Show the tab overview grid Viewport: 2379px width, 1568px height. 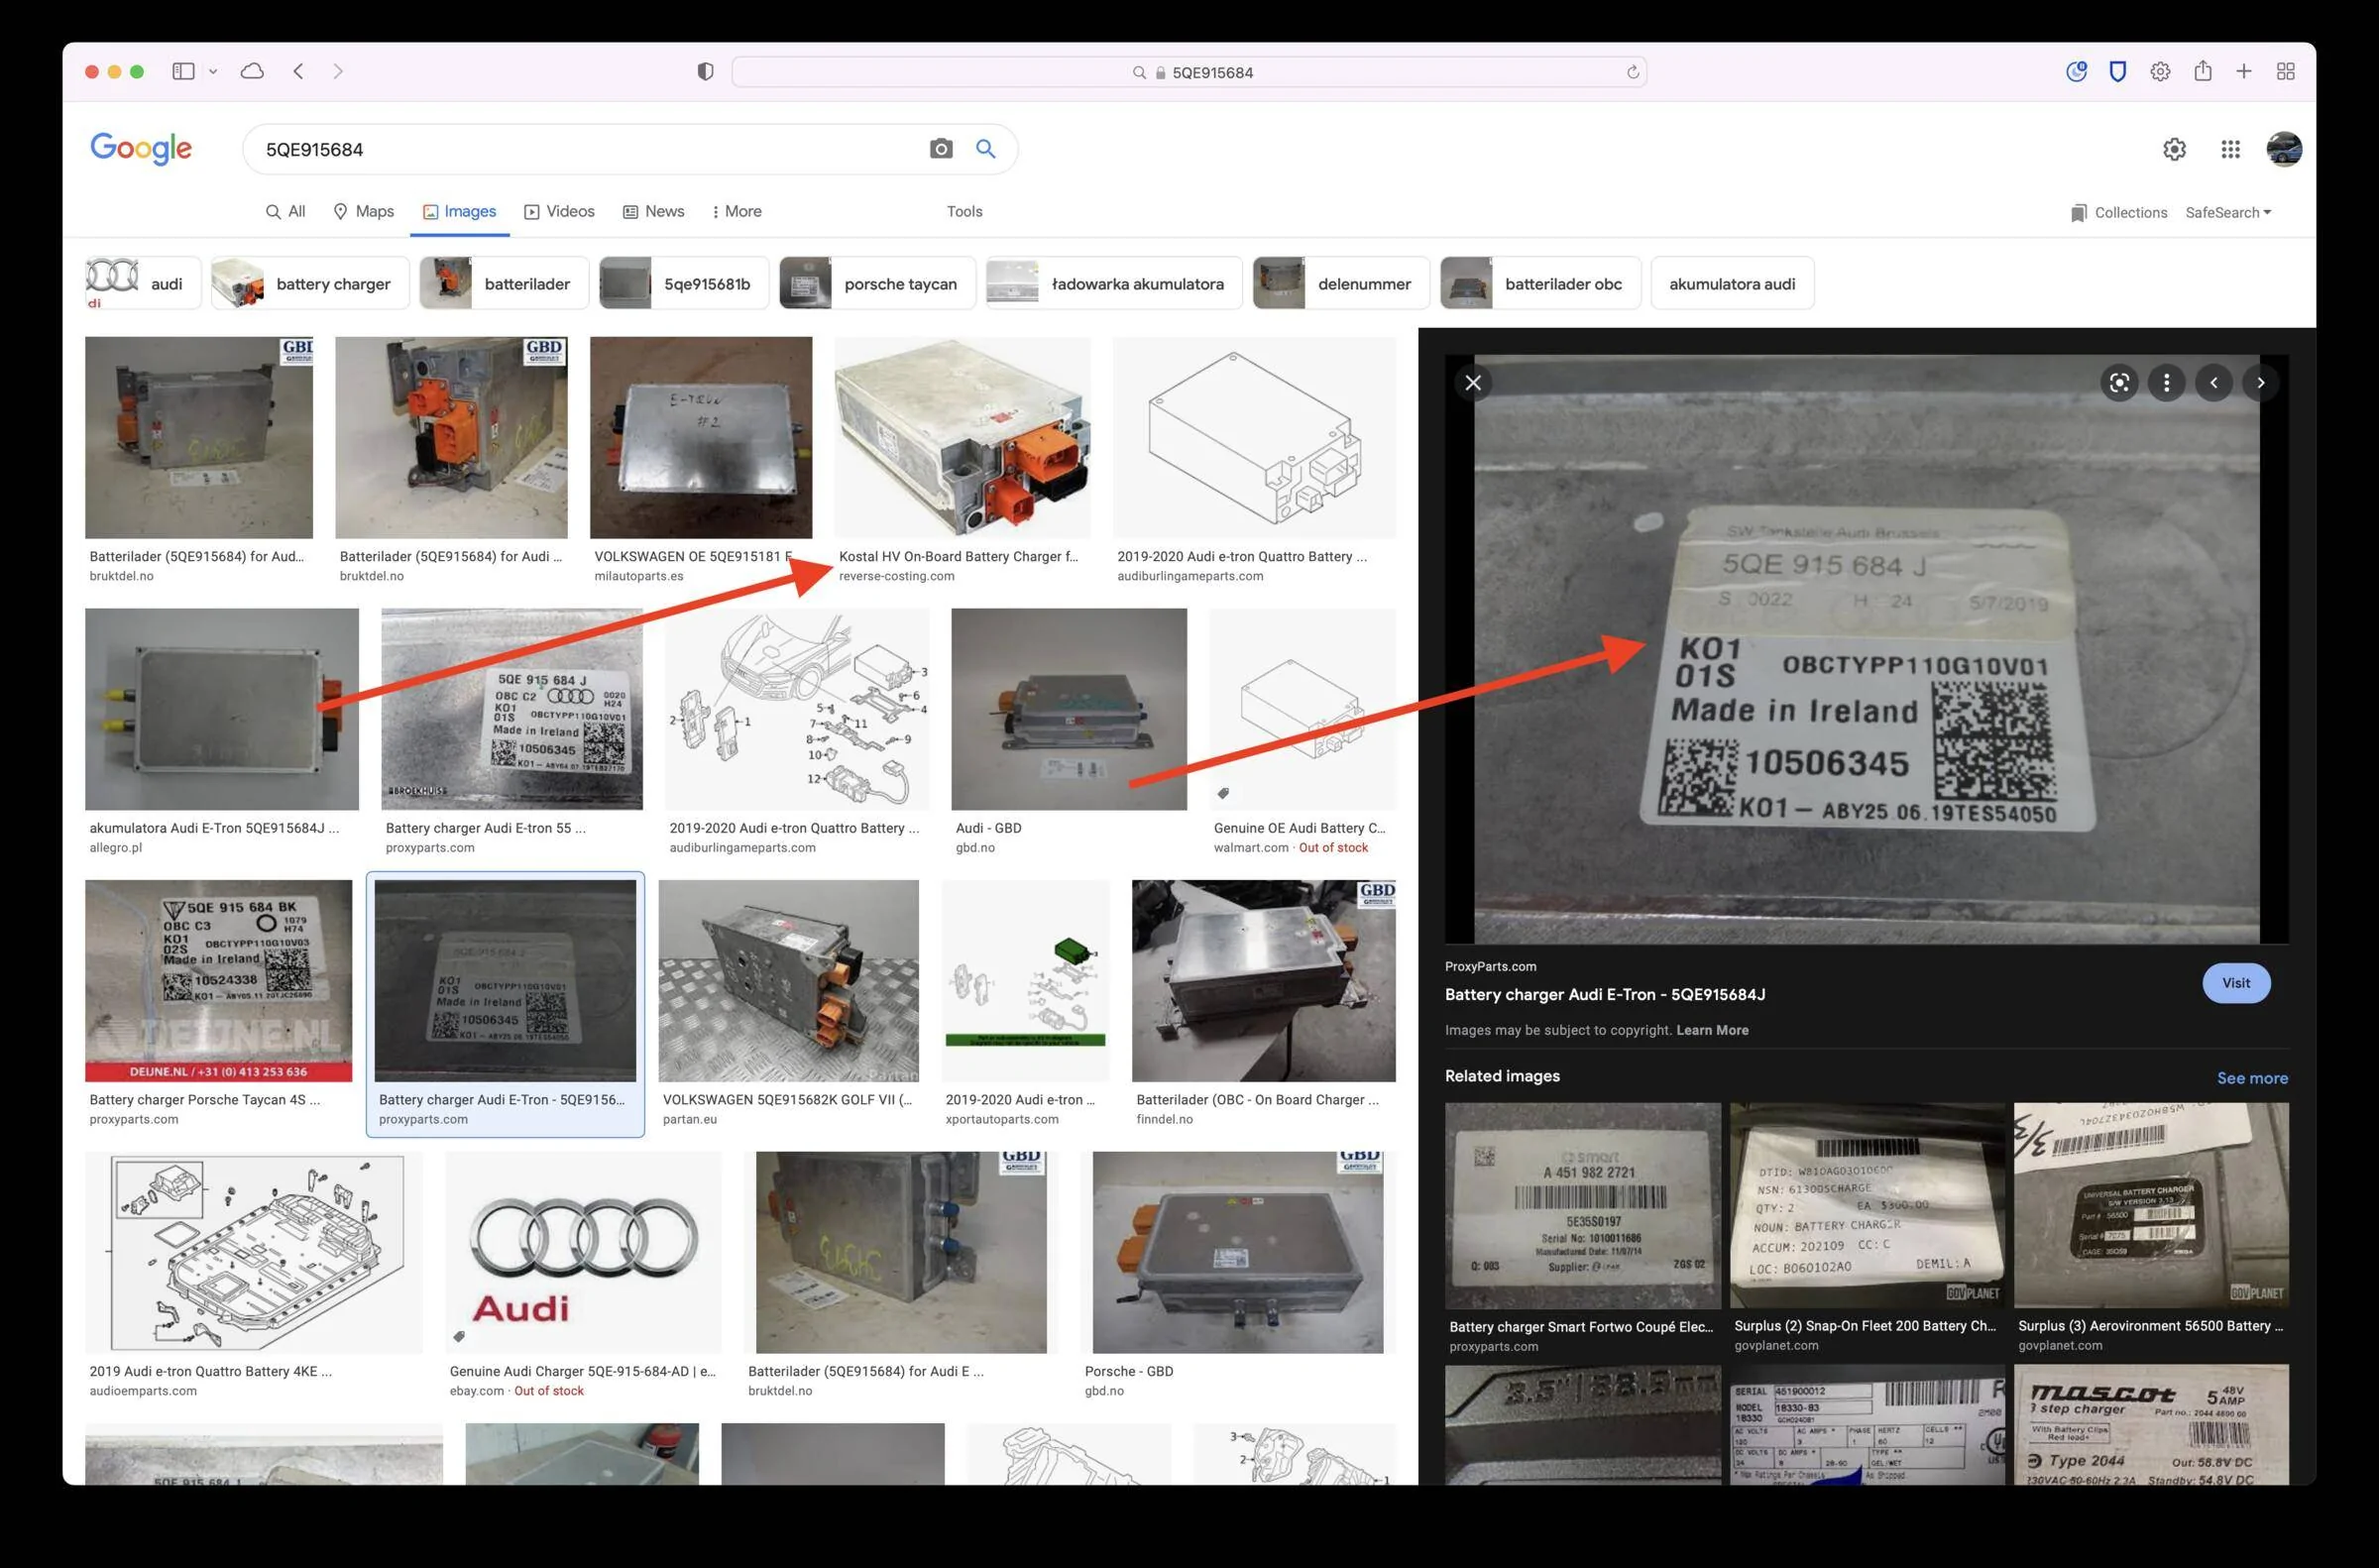tap(2286, 71)
